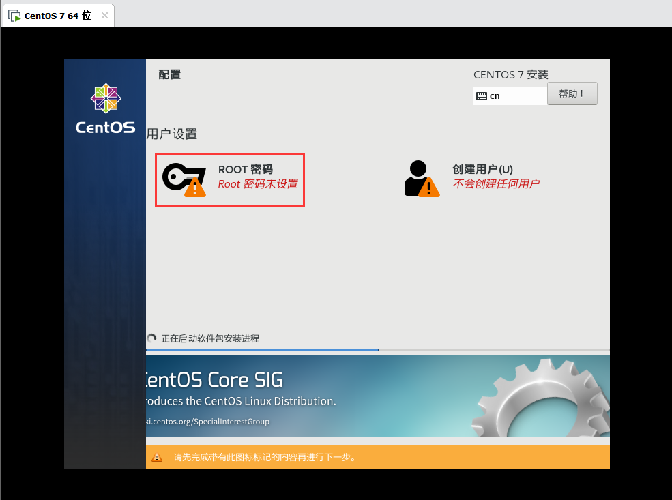This screenshot has width=672, height=500.
Task: Click the installation progress spinner icon
Action: point(151,338)
